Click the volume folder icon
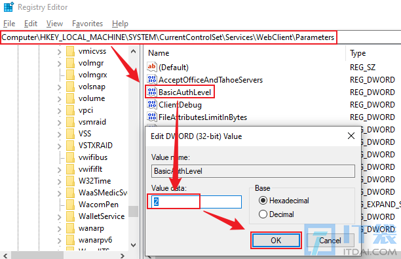This screenshot has height=259, width=401. pyautogui.click(x=70, y=98)
